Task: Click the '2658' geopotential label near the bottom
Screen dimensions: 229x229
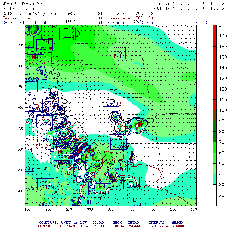Action: 81,192
